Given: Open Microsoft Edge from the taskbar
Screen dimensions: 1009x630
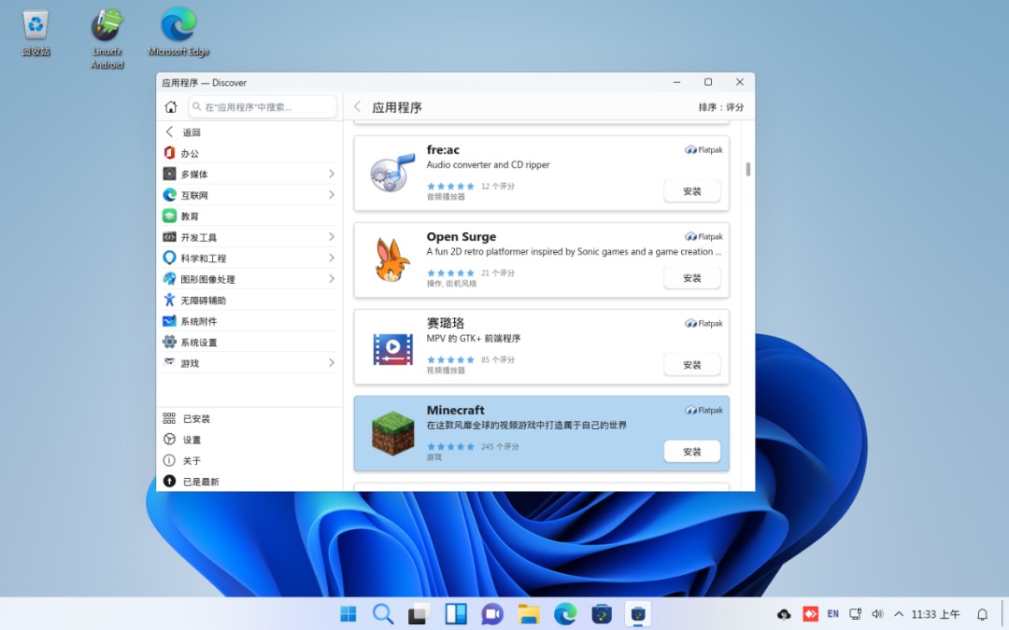Looking at the screenshot, I should [564, 614].
